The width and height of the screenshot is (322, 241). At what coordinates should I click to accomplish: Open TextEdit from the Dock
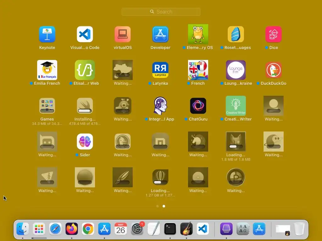[x=153, y=229]
